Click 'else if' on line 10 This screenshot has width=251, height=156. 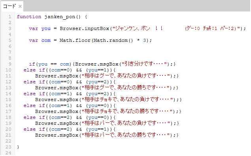tap(34, 70)
